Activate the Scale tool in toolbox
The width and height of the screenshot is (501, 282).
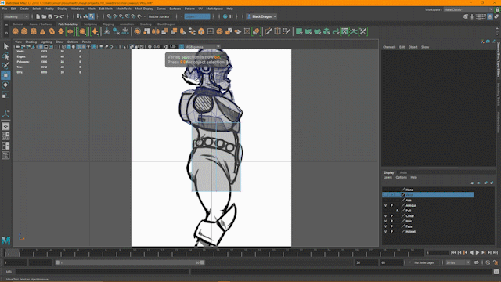(5, 95)
